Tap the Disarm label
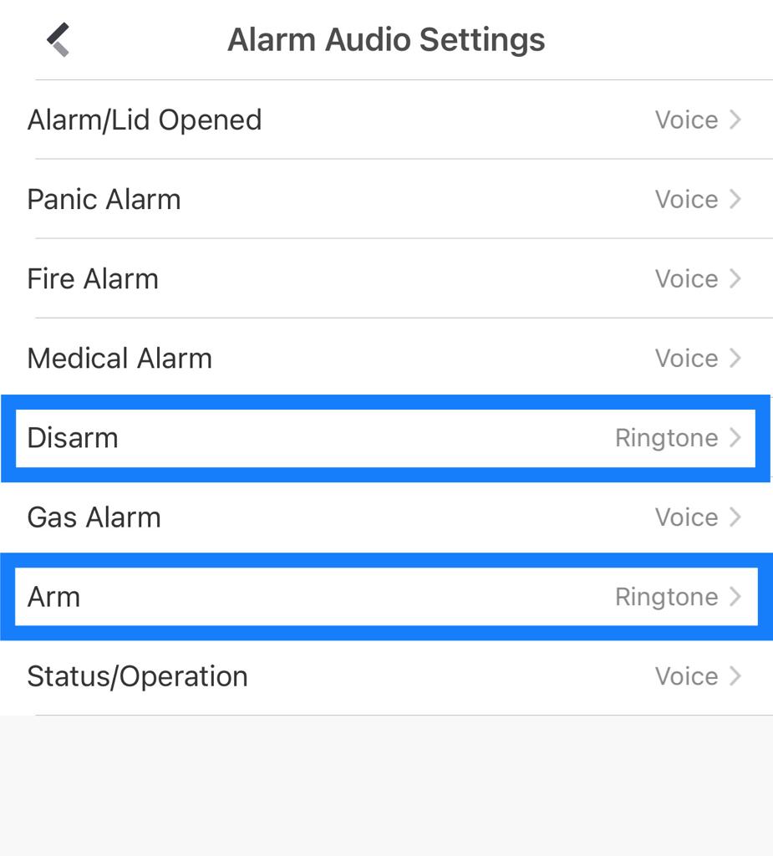 pos(73,437)
